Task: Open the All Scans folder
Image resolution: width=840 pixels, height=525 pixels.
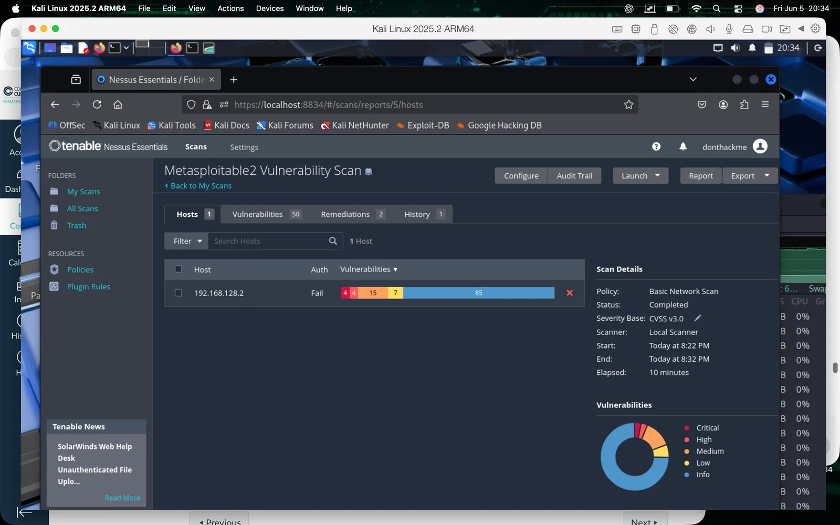Action: point(82,208)
